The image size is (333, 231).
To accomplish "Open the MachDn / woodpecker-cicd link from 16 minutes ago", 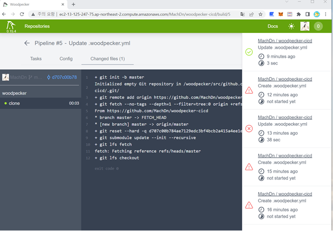I will [x=285, y=194].
